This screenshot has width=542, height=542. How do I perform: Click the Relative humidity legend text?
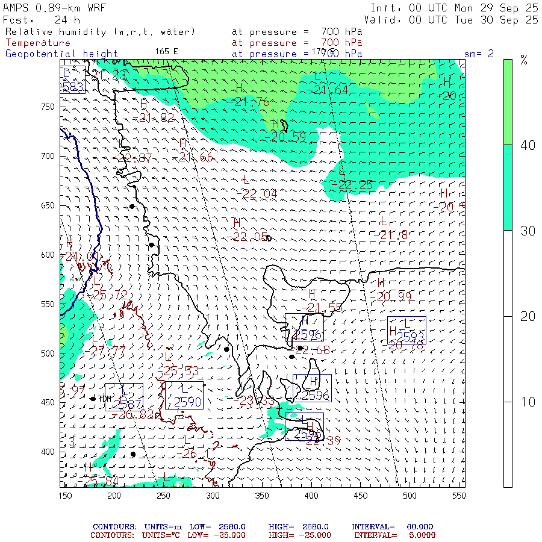tap(100, 32)
